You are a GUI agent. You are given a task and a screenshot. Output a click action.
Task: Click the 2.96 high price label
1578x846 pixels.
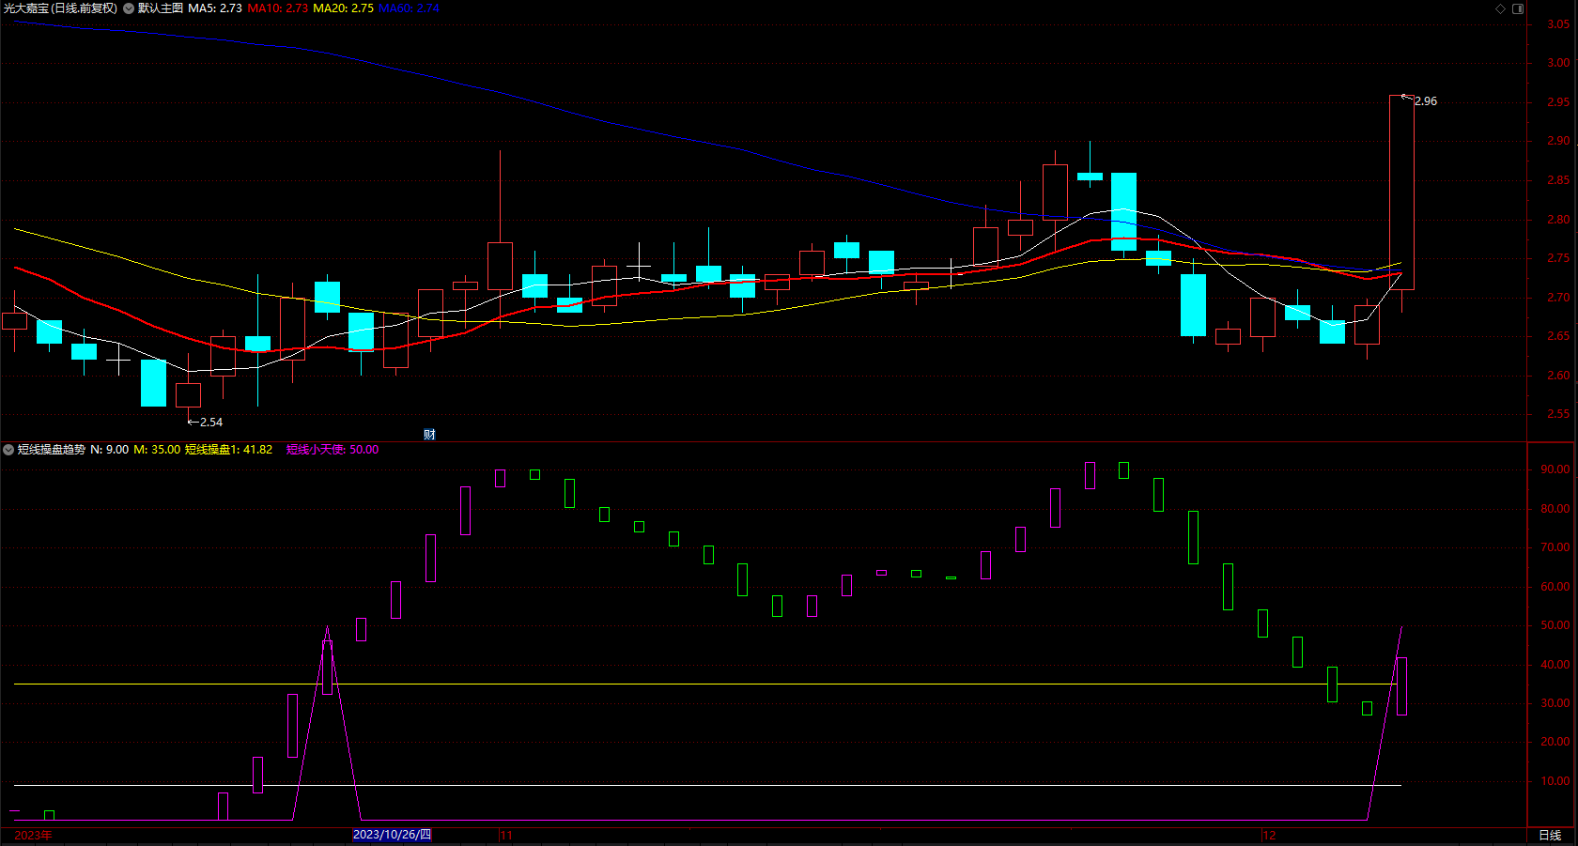(1426, 101)
